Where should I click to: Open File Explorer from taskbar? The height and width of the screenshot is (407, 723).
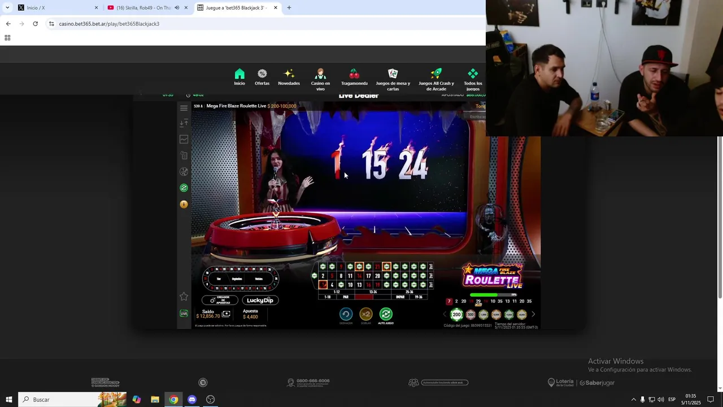point(155,400)
